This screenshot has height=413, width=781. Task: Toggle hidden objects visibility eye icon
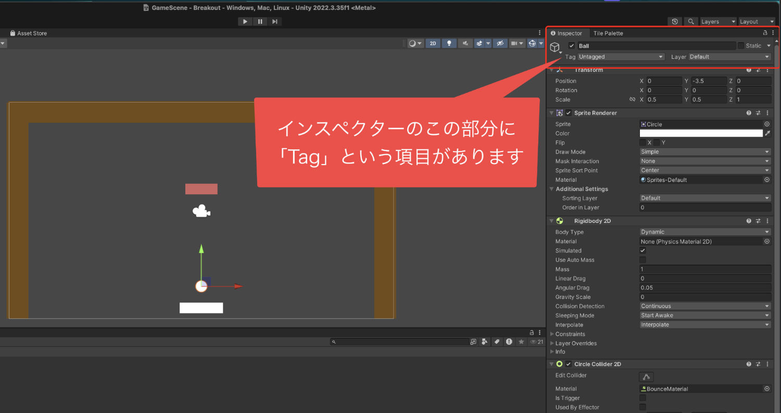click(x=500, y=43)
